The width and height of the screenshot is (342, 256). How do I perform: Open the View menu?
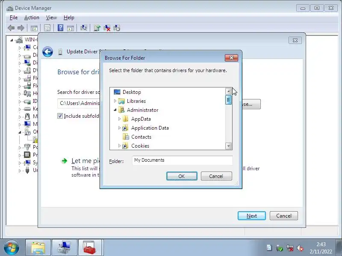(x=51, y=17)
